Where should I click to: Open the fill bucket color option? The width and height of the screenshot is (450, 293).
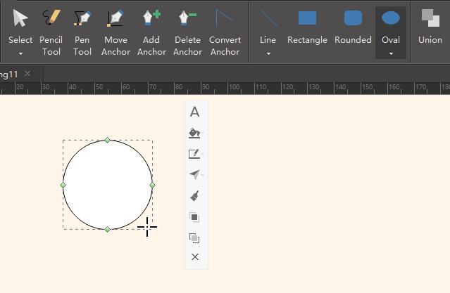tap(195, 133)
